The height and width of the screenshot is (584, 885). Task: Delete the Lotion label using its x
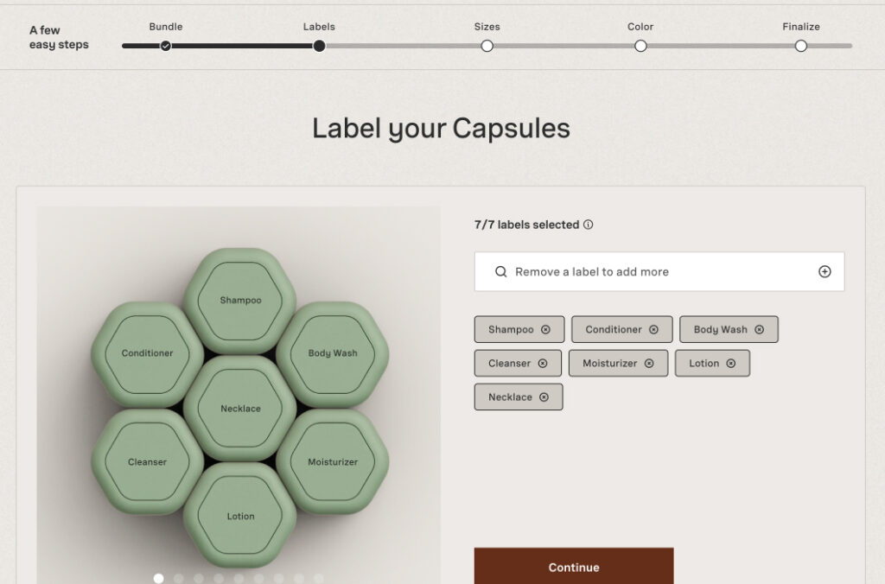731,364
